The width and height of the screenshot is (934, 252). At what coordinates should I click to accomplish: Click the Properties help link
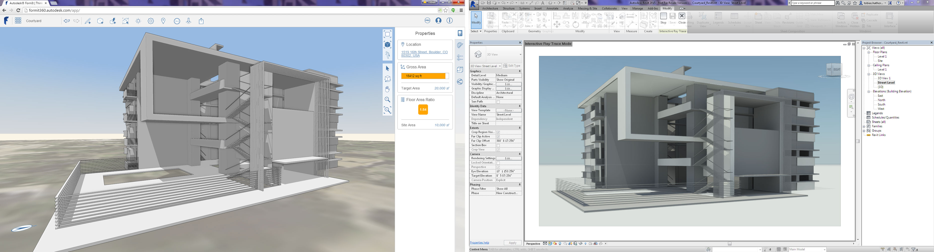pyautogui.click(x=479, y=242)
